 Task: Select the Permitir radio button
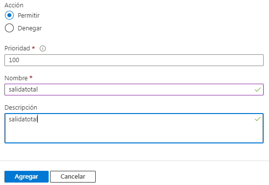click(9, 15)
